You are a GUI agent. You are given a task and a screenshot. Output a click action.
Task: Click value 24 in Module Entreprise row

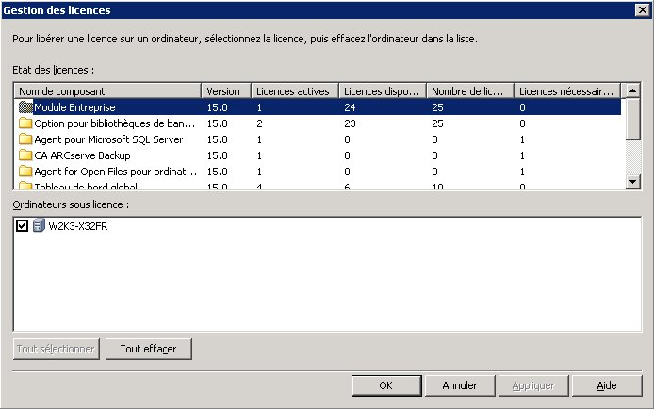(350, 107)
